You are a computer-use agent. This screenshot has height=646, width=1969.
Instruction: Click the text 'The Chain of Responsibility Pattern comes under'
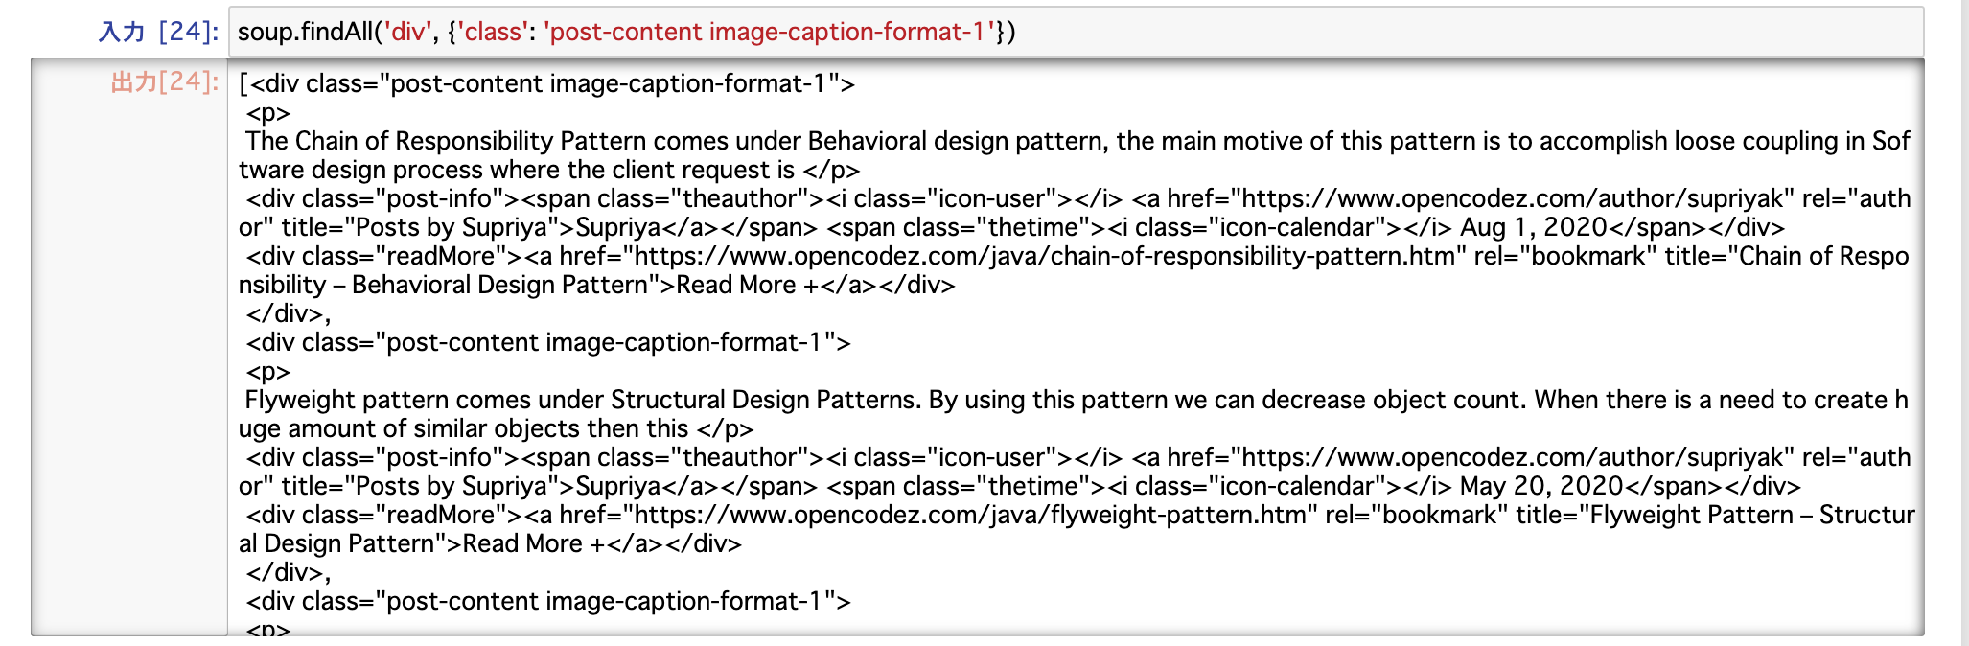[x=523, y=141]
